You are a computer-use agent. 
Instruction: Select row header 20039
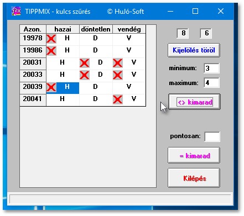(33, 88)
